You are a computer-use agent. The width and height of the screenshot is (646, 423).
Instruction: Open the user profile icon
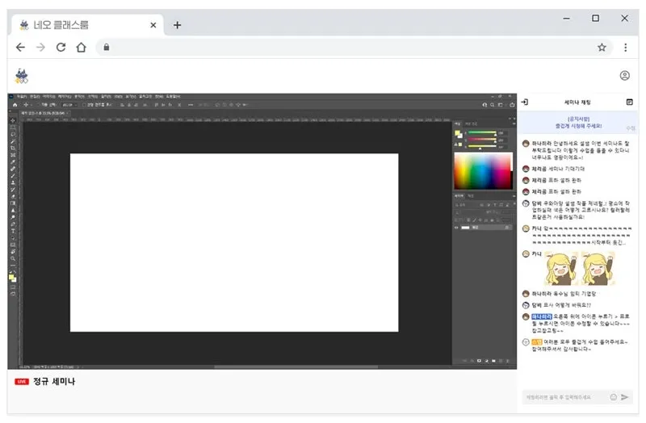click(x=624, y=76)
